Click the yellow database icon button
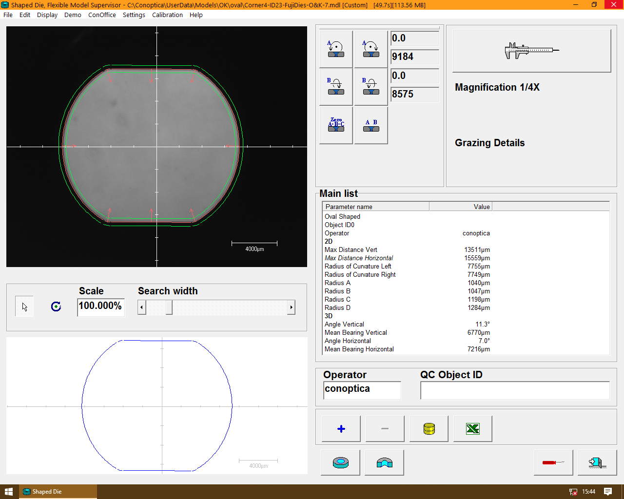The height and width of the screenshot is (499, 624). pos(429,429)
